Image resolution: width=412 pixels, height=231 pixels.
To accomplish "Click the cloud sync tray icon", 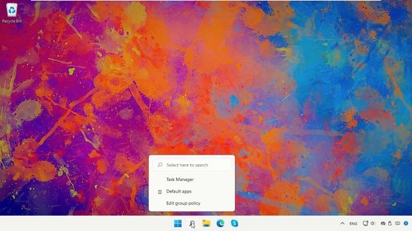I will (383, 223).
